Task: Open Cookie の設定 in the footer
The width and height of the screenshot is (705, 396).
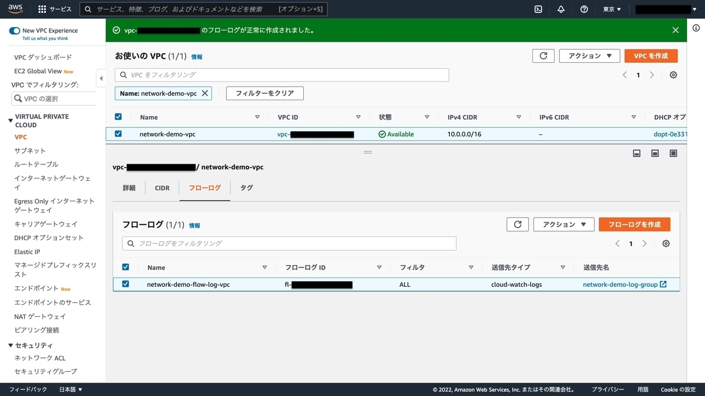Action: tap(678, 390)
